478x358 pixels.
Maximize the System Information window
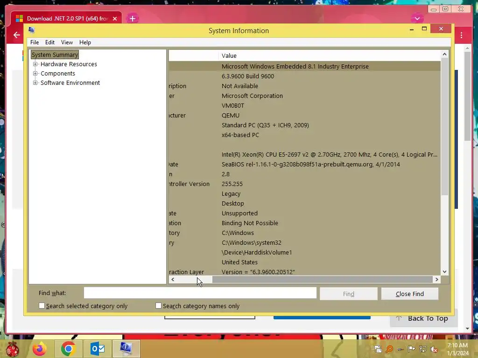(424, 28)
